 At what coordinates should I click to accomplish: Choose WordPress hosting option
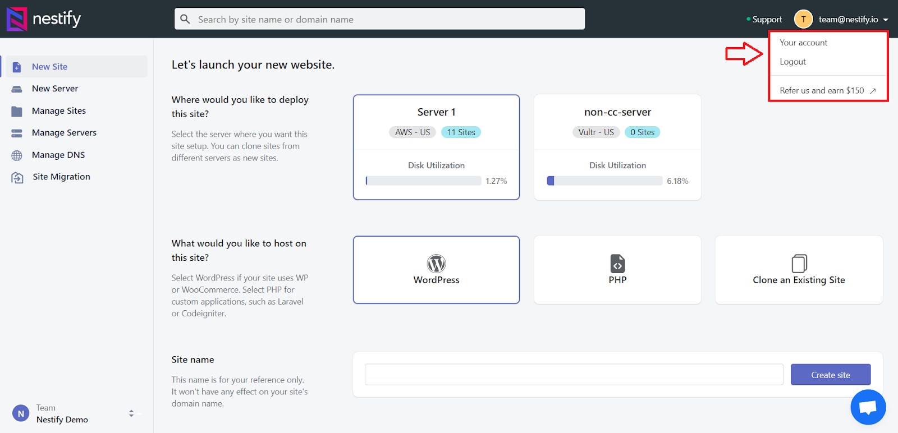pos(436,270)
